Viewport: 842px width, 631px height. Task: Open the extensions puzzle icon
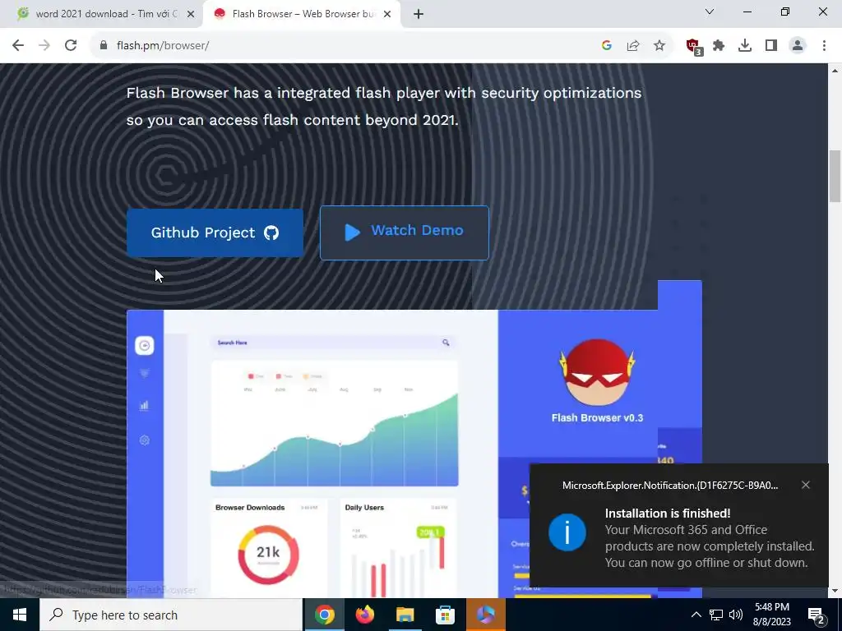click(719, 46)
